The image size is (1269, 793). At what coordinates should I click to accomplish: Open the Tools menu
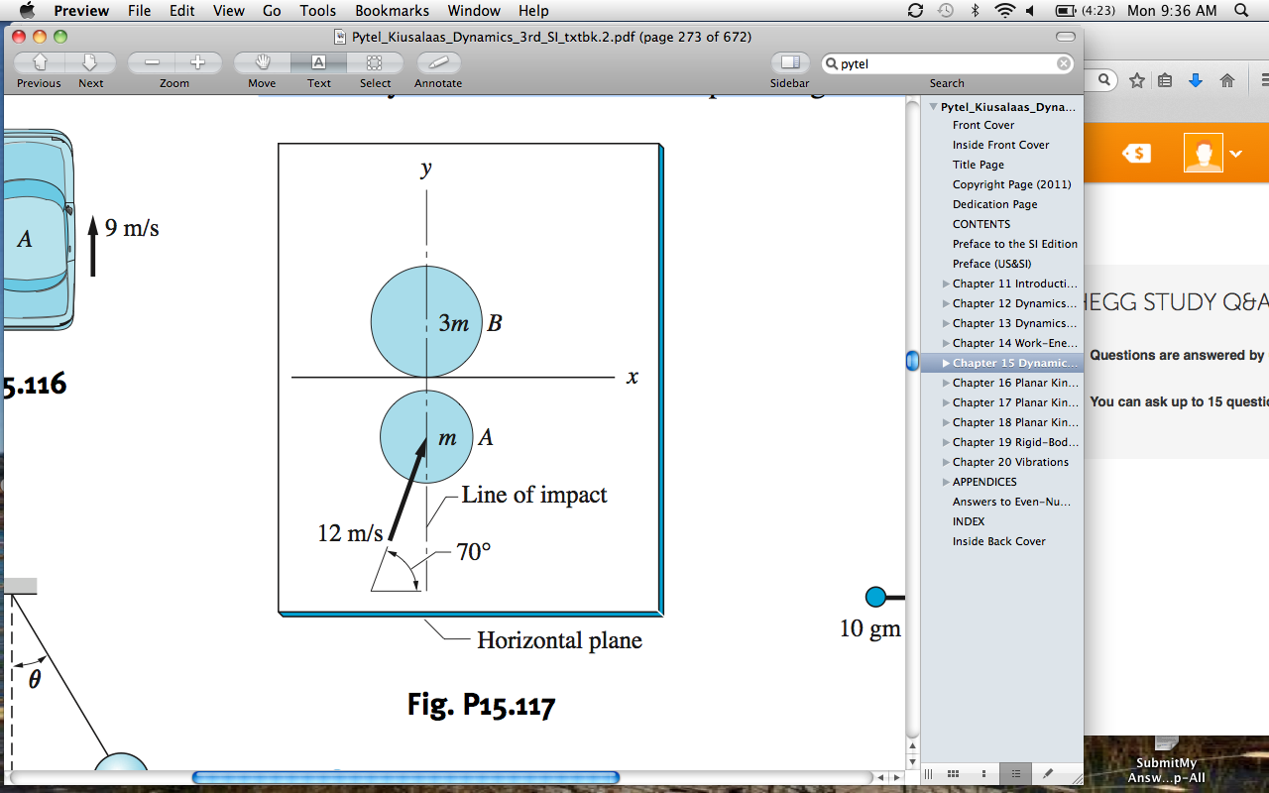tap(316, 11)
